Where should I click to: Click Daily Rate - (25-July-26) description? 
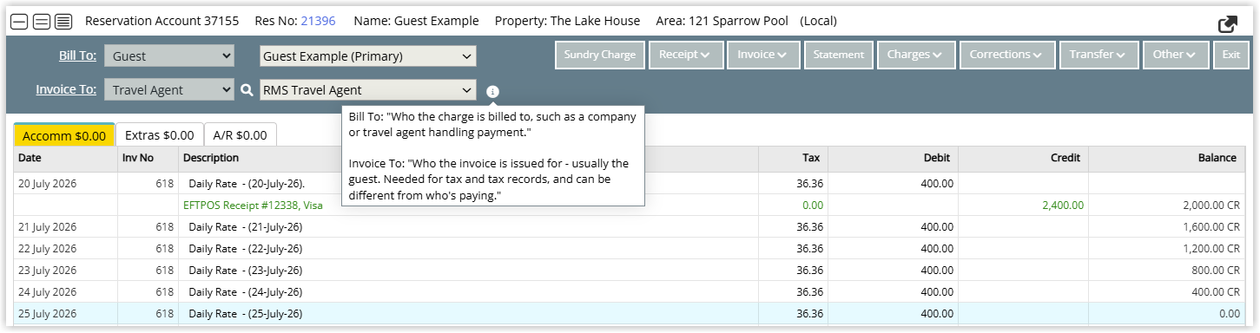pyautogui.click(x=246, y=313)
